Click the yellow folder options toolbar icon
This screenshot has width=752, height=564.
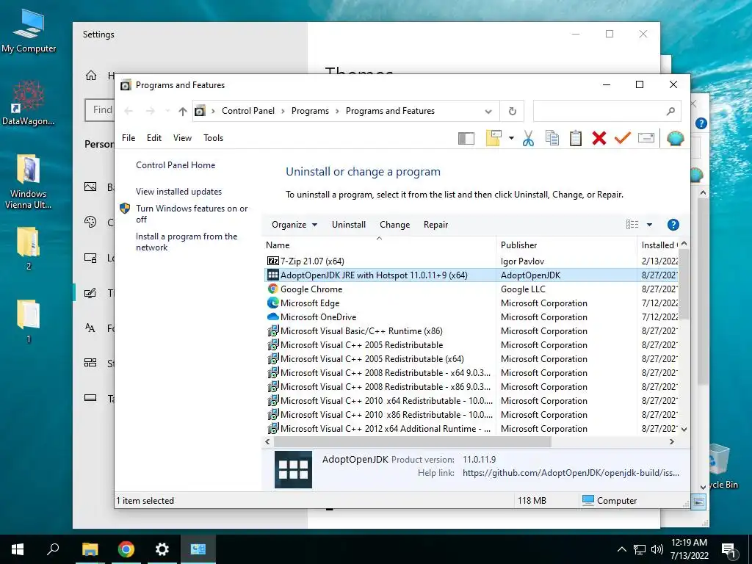pyautogui.click(x=493, y=138)
